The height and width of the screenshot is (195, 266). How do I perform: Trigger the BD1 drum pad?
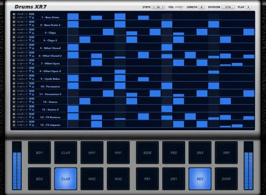39,153
